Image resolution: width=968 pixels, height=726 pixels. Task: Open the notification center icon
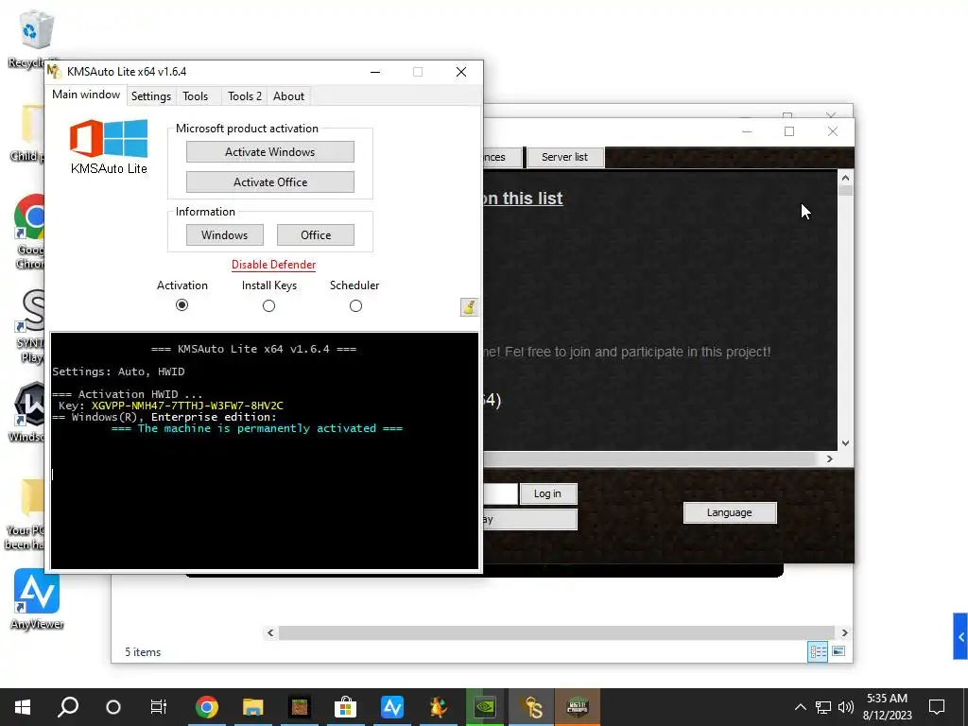tap(937, 707)
